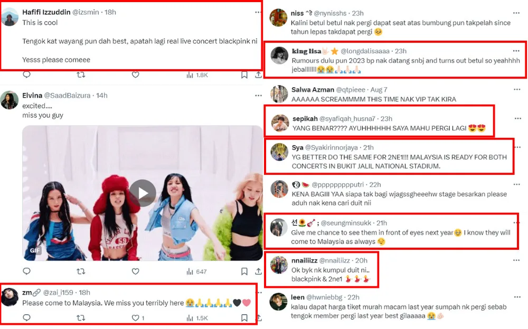Like Hafifi Izzuddin's tweet with heart icon

pos(135,75)
